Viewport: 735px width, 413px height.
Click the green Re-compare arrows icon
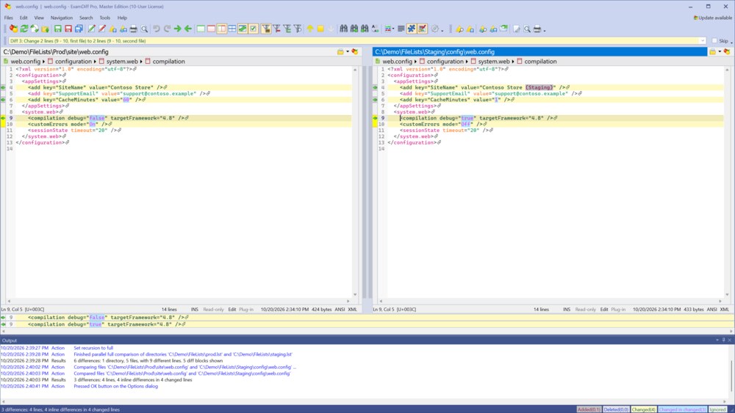click(x=24, y=29)
